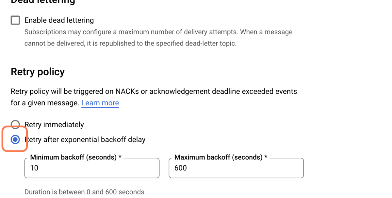This screenshot has height=198, width=392.
Task: Click the 'Retry policy' section heading
Action: pyautogui.click(x=38, y=72)
